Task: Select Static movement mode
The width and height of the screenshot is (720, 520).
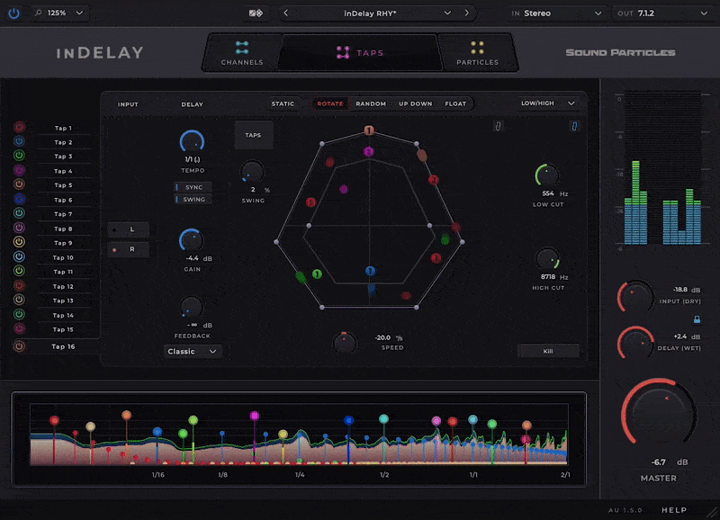Action: (283, 103)
